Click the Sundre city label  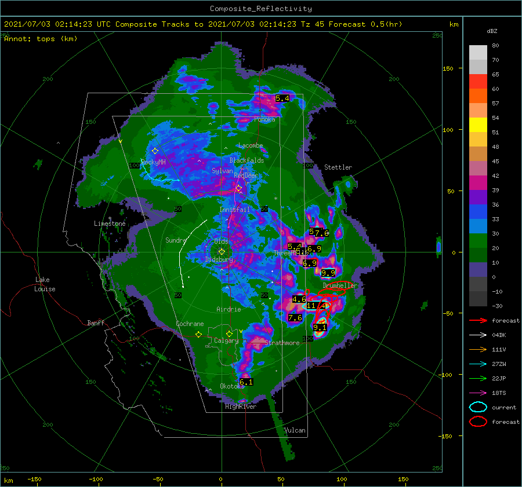click(x=176, y=240)
